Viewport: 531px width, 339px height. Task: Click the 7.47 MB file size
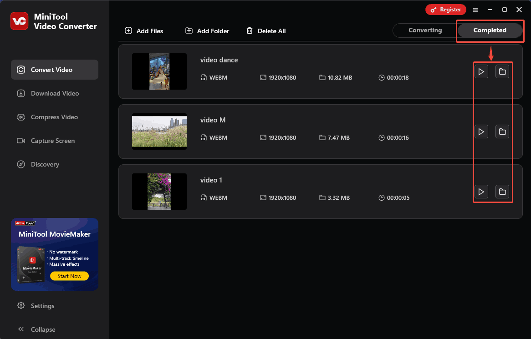click(339, 138)
